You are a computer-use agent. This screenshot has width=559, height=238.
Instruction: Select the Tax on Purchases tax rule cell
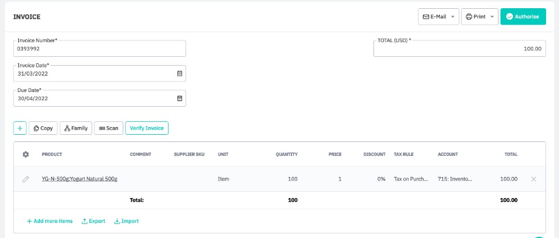point(412,179)
